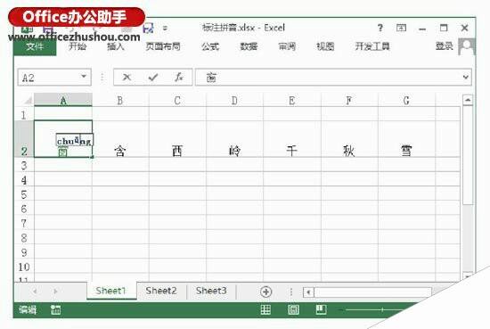490x329 pixels.
Task: Click the zoom slider in status bar
Action: [382, 309]
